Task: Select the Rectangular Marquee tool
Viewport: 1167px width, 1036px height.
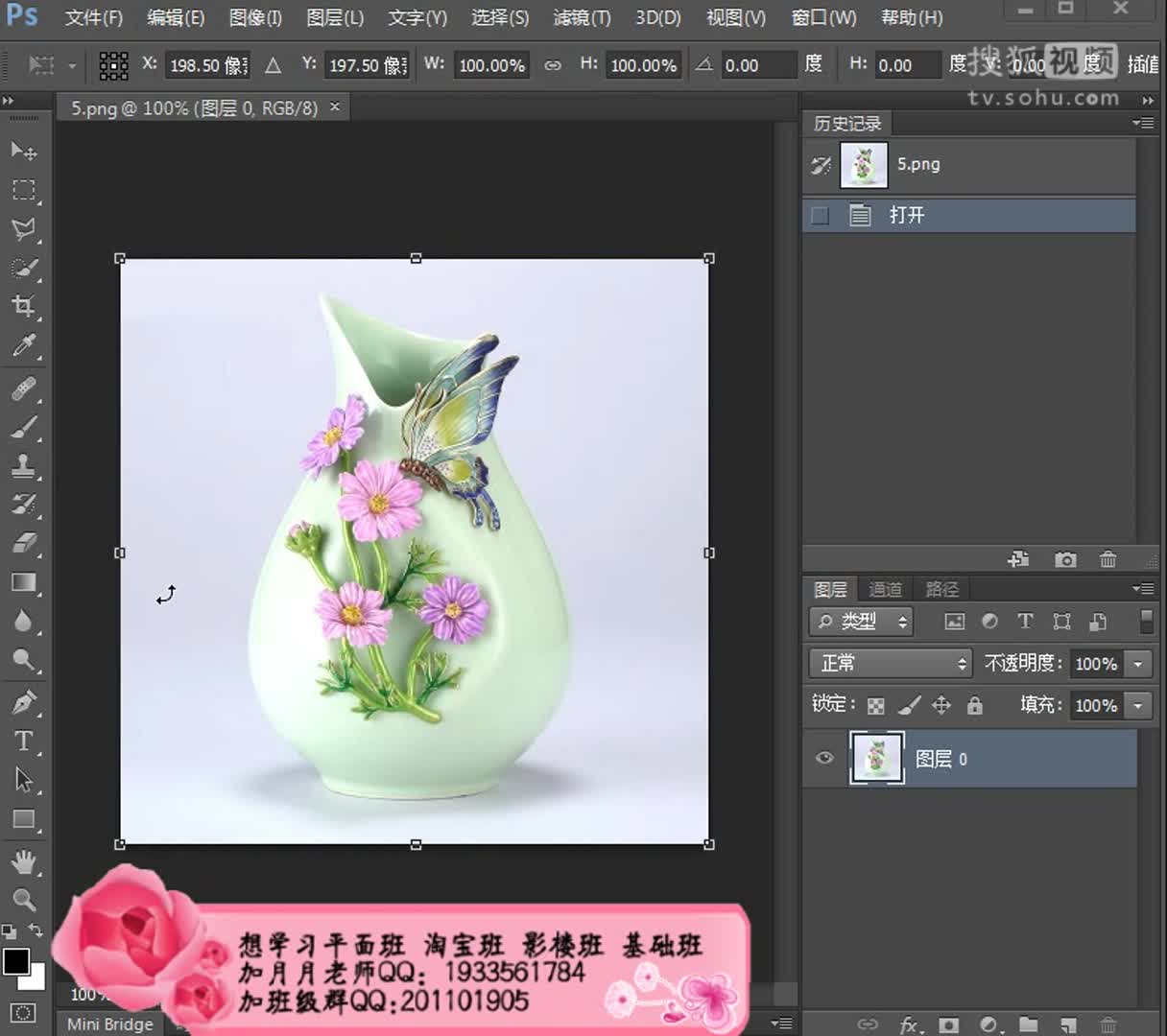Action: [x=24, y=190]
